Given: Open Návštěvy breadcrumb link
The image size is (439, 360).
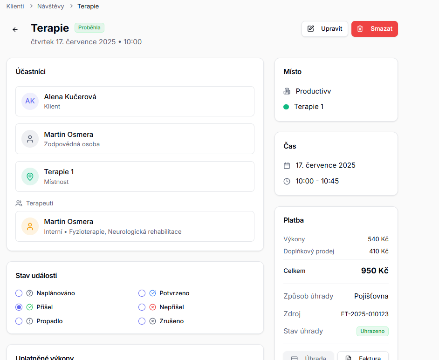Looking at the screenshot, I should pyautogui.click(x=50, y=7).
